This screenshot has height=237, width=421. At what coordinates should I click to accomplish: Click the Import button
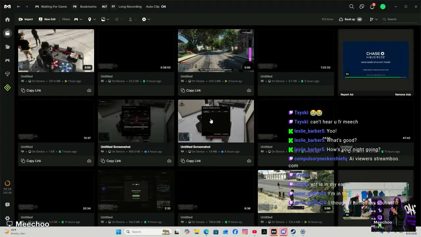click(x=26, y=19)
